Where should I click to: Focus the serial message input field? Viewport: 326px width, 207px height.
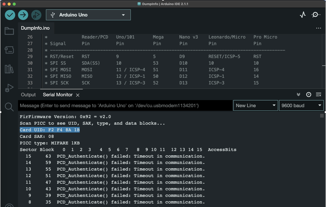click(125, 105)
